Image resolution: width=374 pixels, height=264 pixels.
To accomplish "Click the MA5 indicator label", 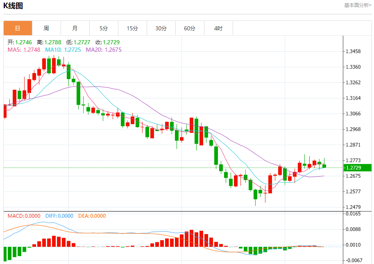I will pyautogui.click(x=24, y=50).
